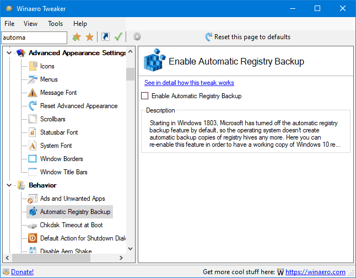Select the Window Title Bars label
356x278 pixels.
64,172
